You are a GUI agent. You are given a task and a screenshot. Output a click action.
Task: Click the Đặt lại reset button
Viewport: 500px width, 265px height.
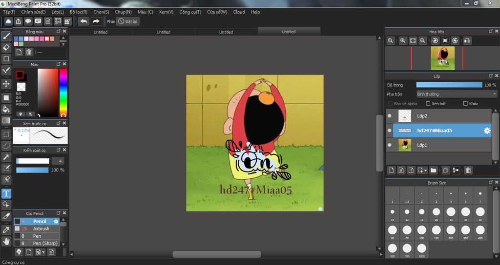click(x=128, y=21)
